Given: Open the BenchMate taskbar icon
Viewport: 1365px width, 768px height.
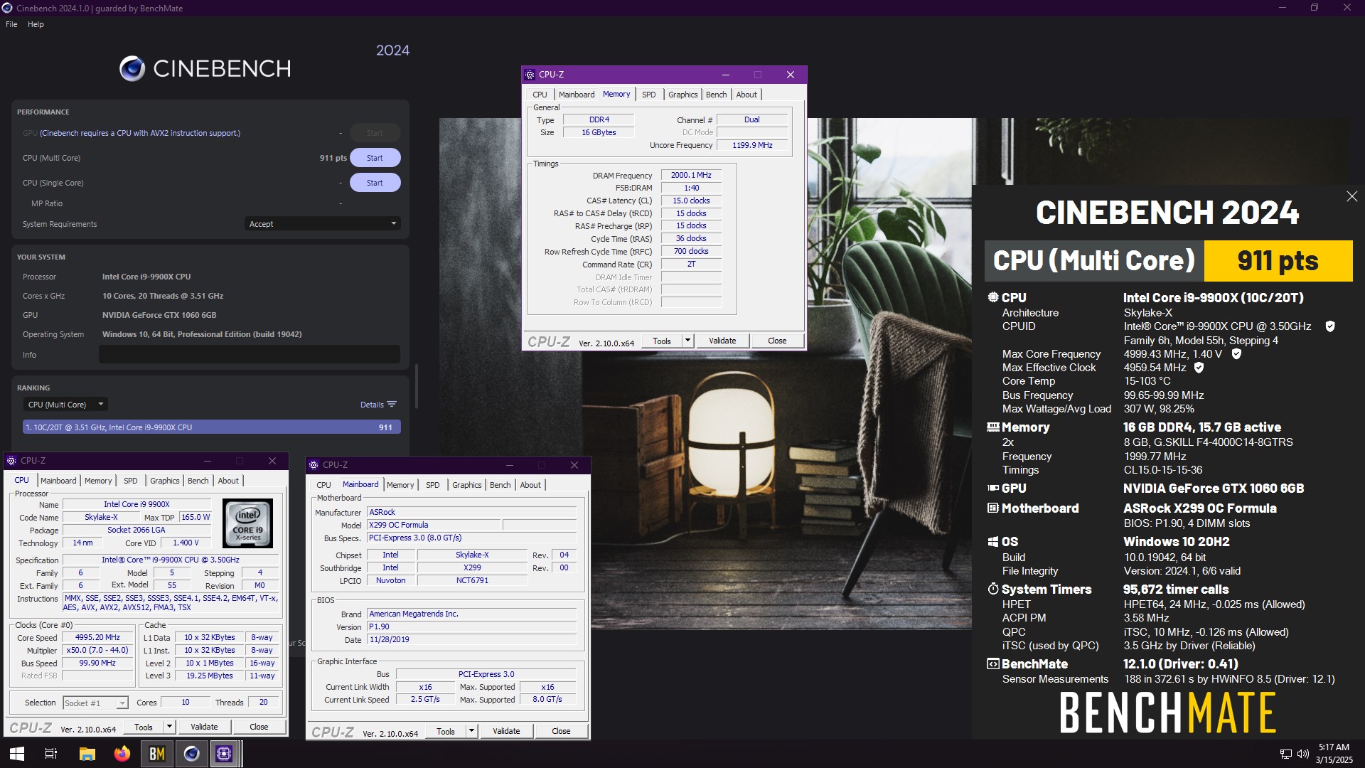Looking at the screenshot, I should click(157, 754).
